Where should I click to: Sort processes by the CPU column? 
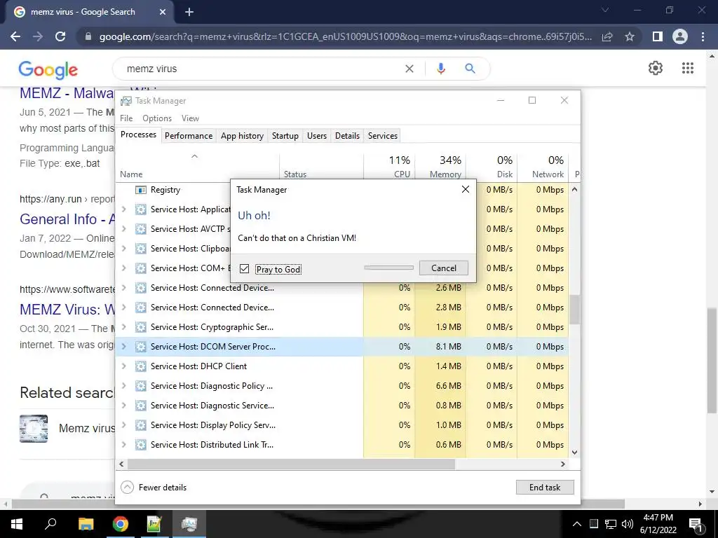tap(389, 167)
